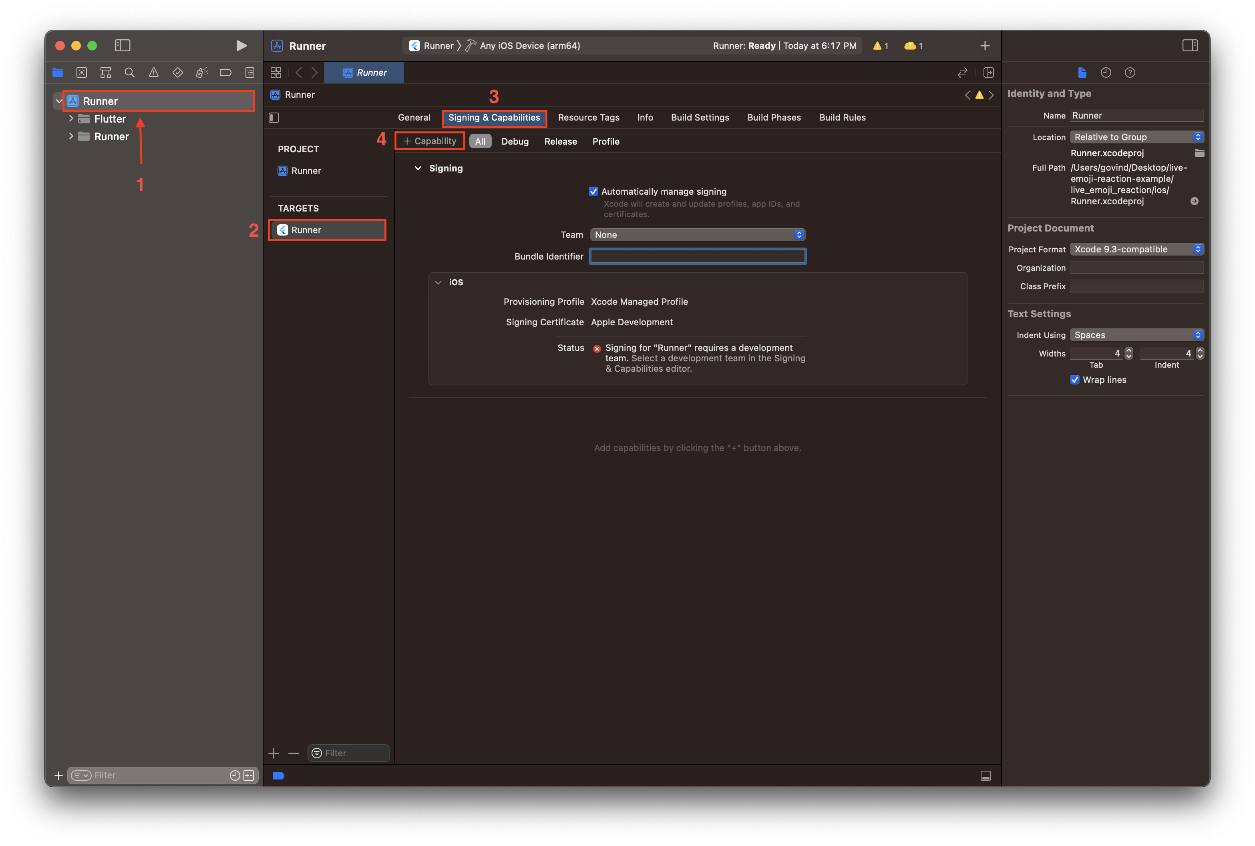
Task: Switch to the Build Settings tab
Action: pos(700,117)
